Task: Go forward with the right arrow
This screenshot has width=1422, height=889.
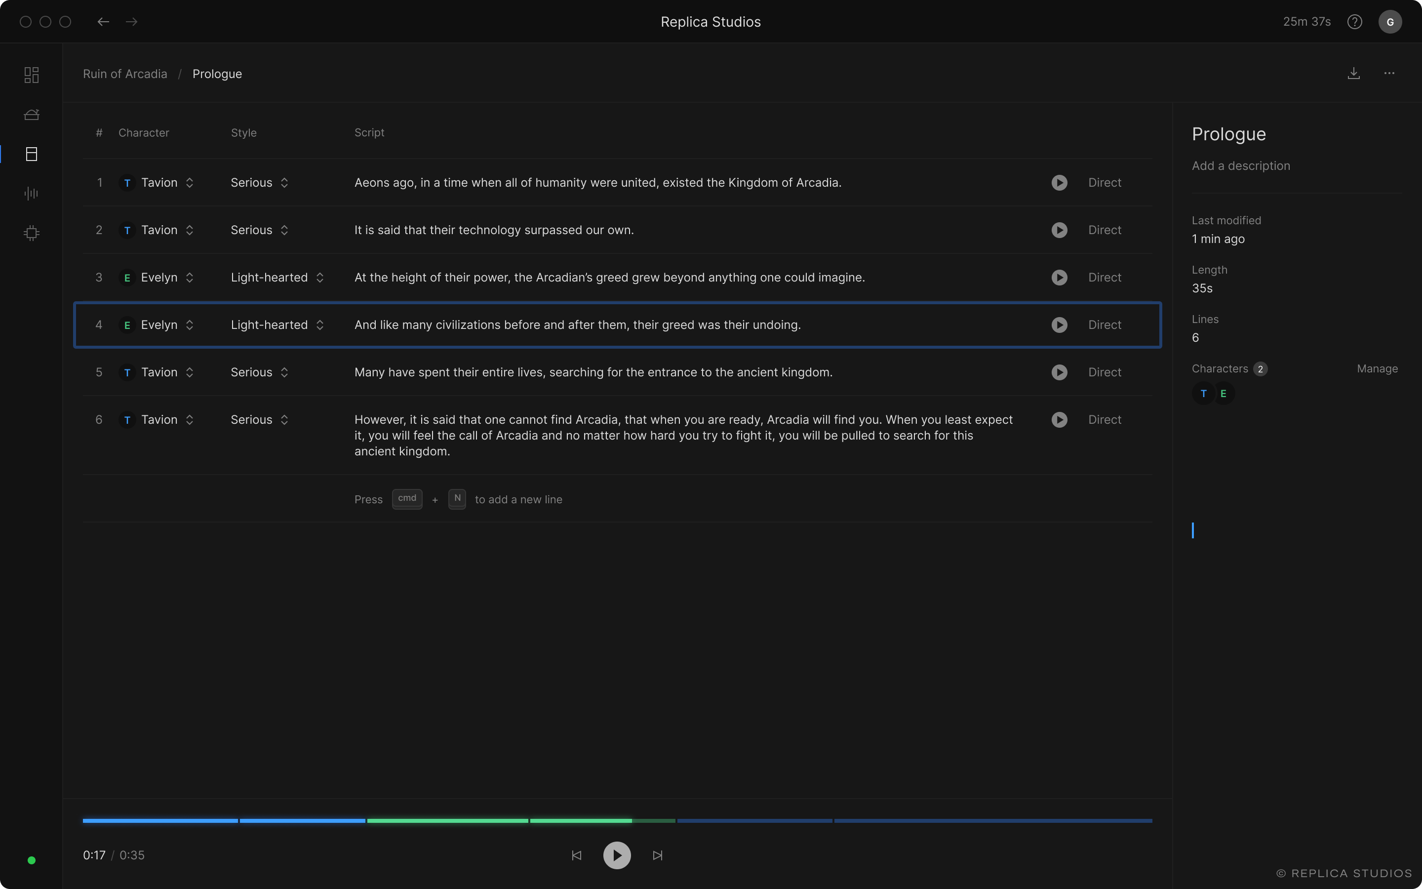Action: click(132, 22)
